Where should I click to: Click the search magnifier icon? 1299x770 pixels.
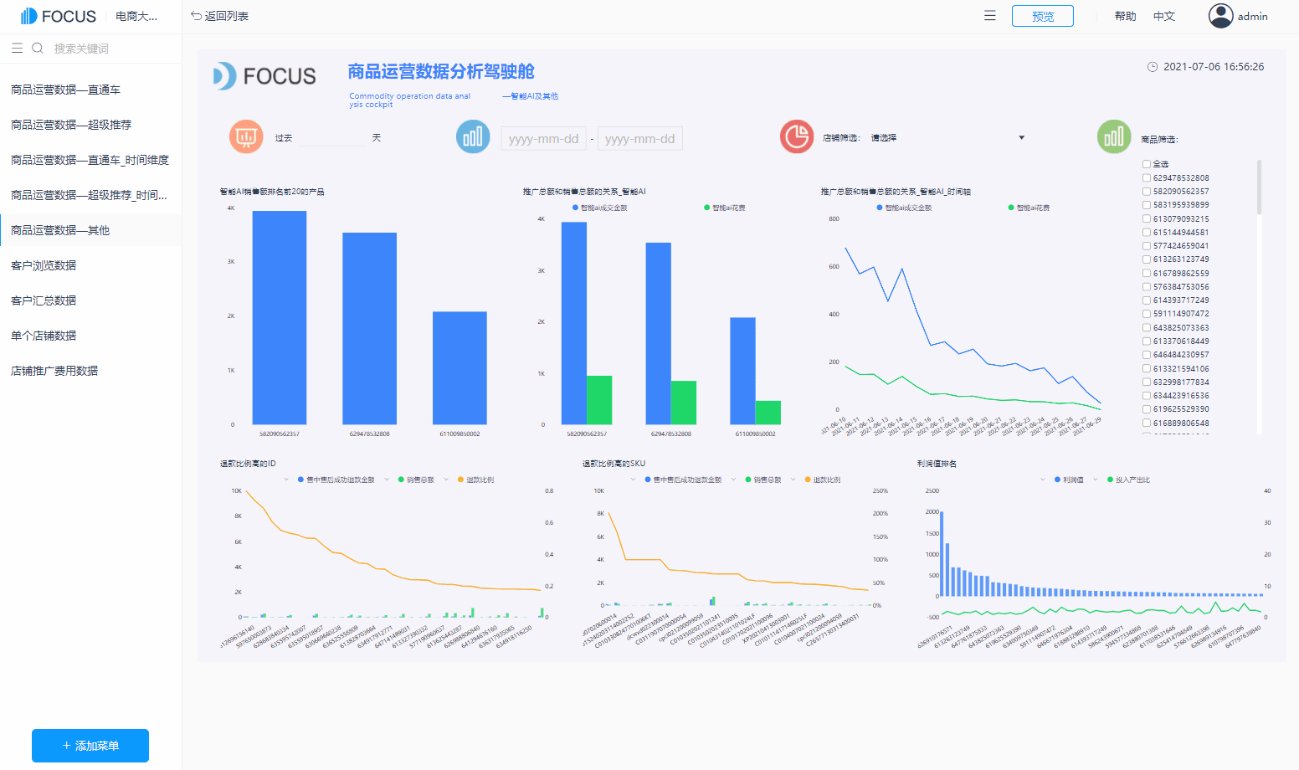[37, 48]
